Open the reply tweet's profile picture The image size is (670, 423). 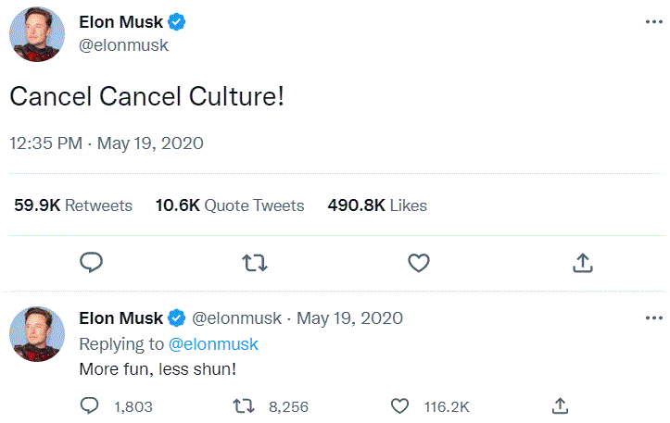(37, 334)
